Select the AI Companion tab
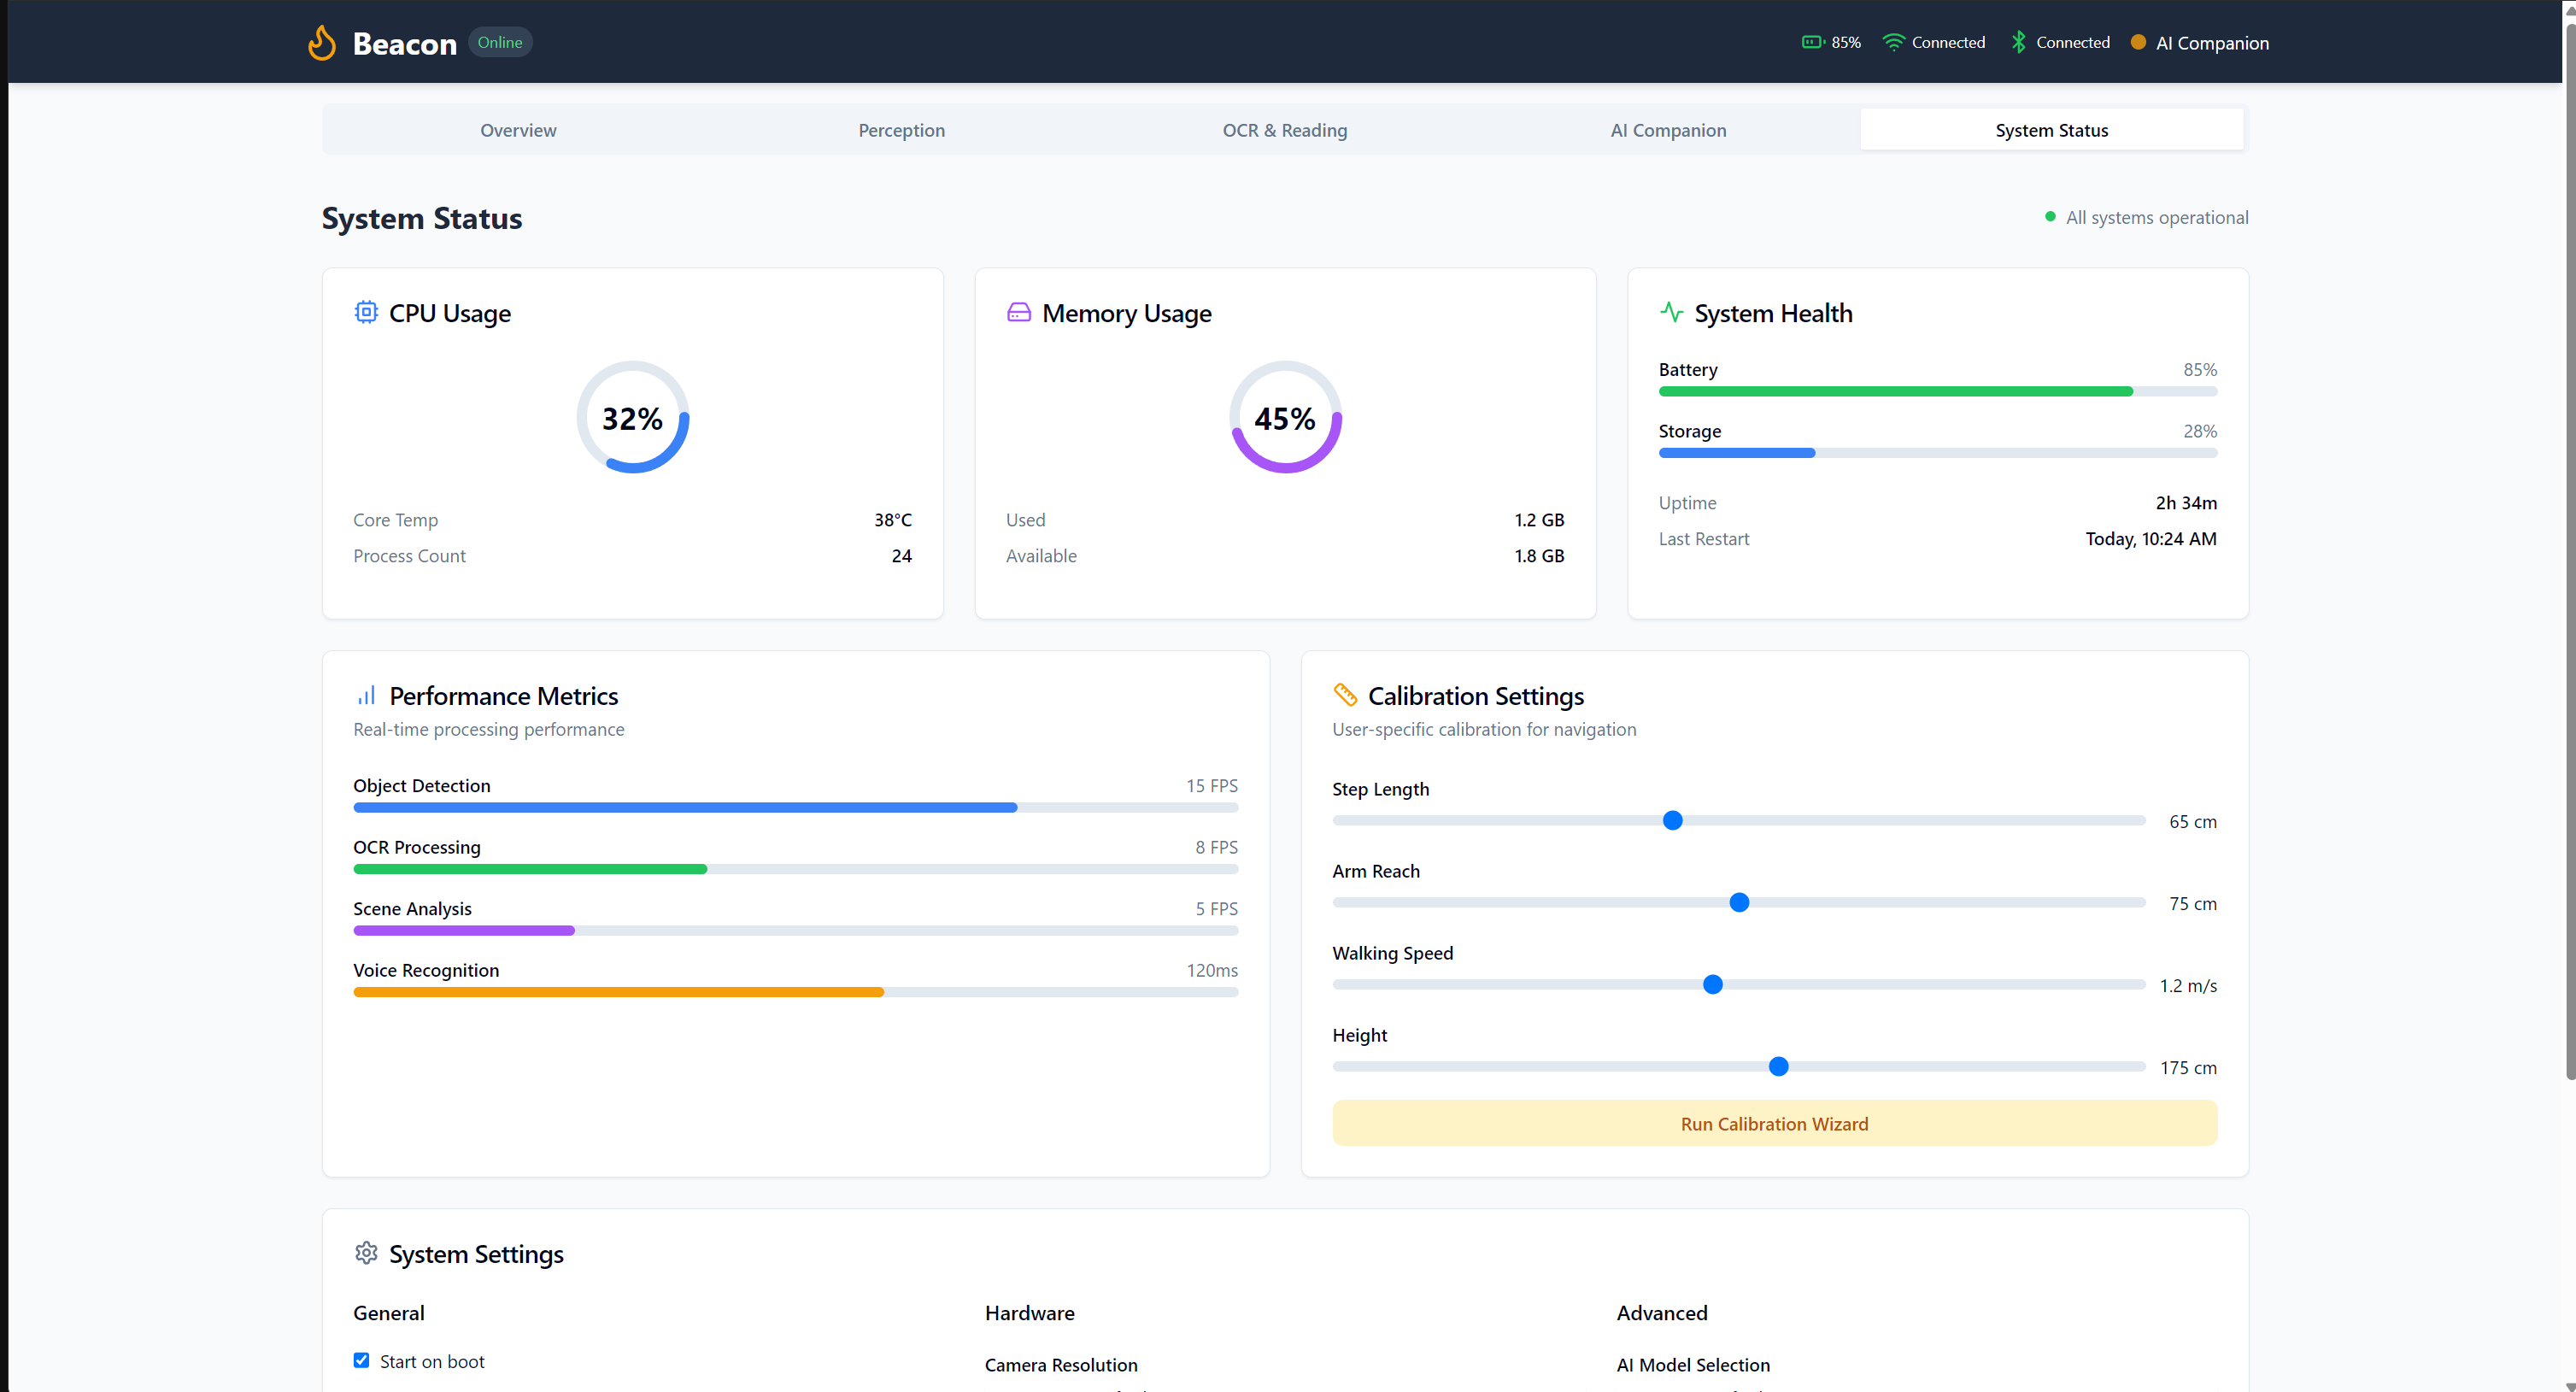Screen dimensions: 2576x1392 point(1668,130)
